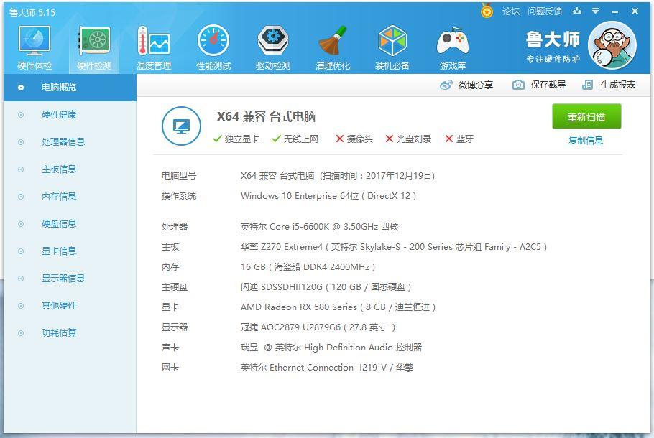This screenshot has width=654, height=438.
Task: Click the High Definition Audio sound card value
Action: click(x=331, y=347)
